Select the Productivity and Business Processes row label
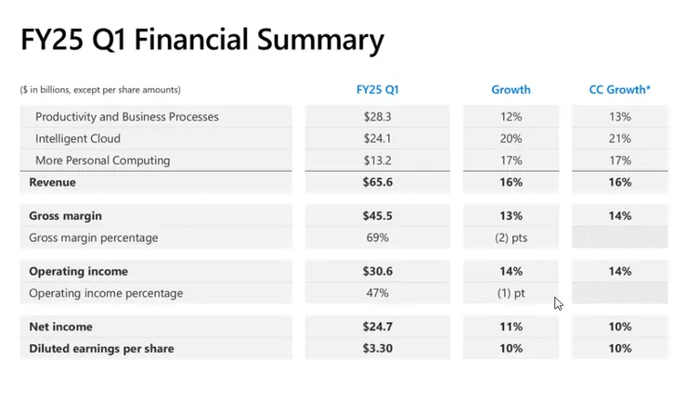Viewport: 687px width, 398px height. [127, 117]
